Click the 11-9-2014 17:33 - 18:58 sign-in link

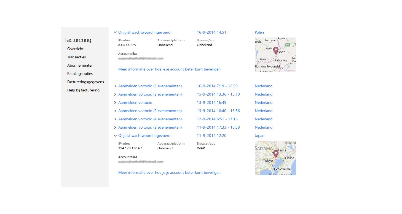tap(150, 127)
